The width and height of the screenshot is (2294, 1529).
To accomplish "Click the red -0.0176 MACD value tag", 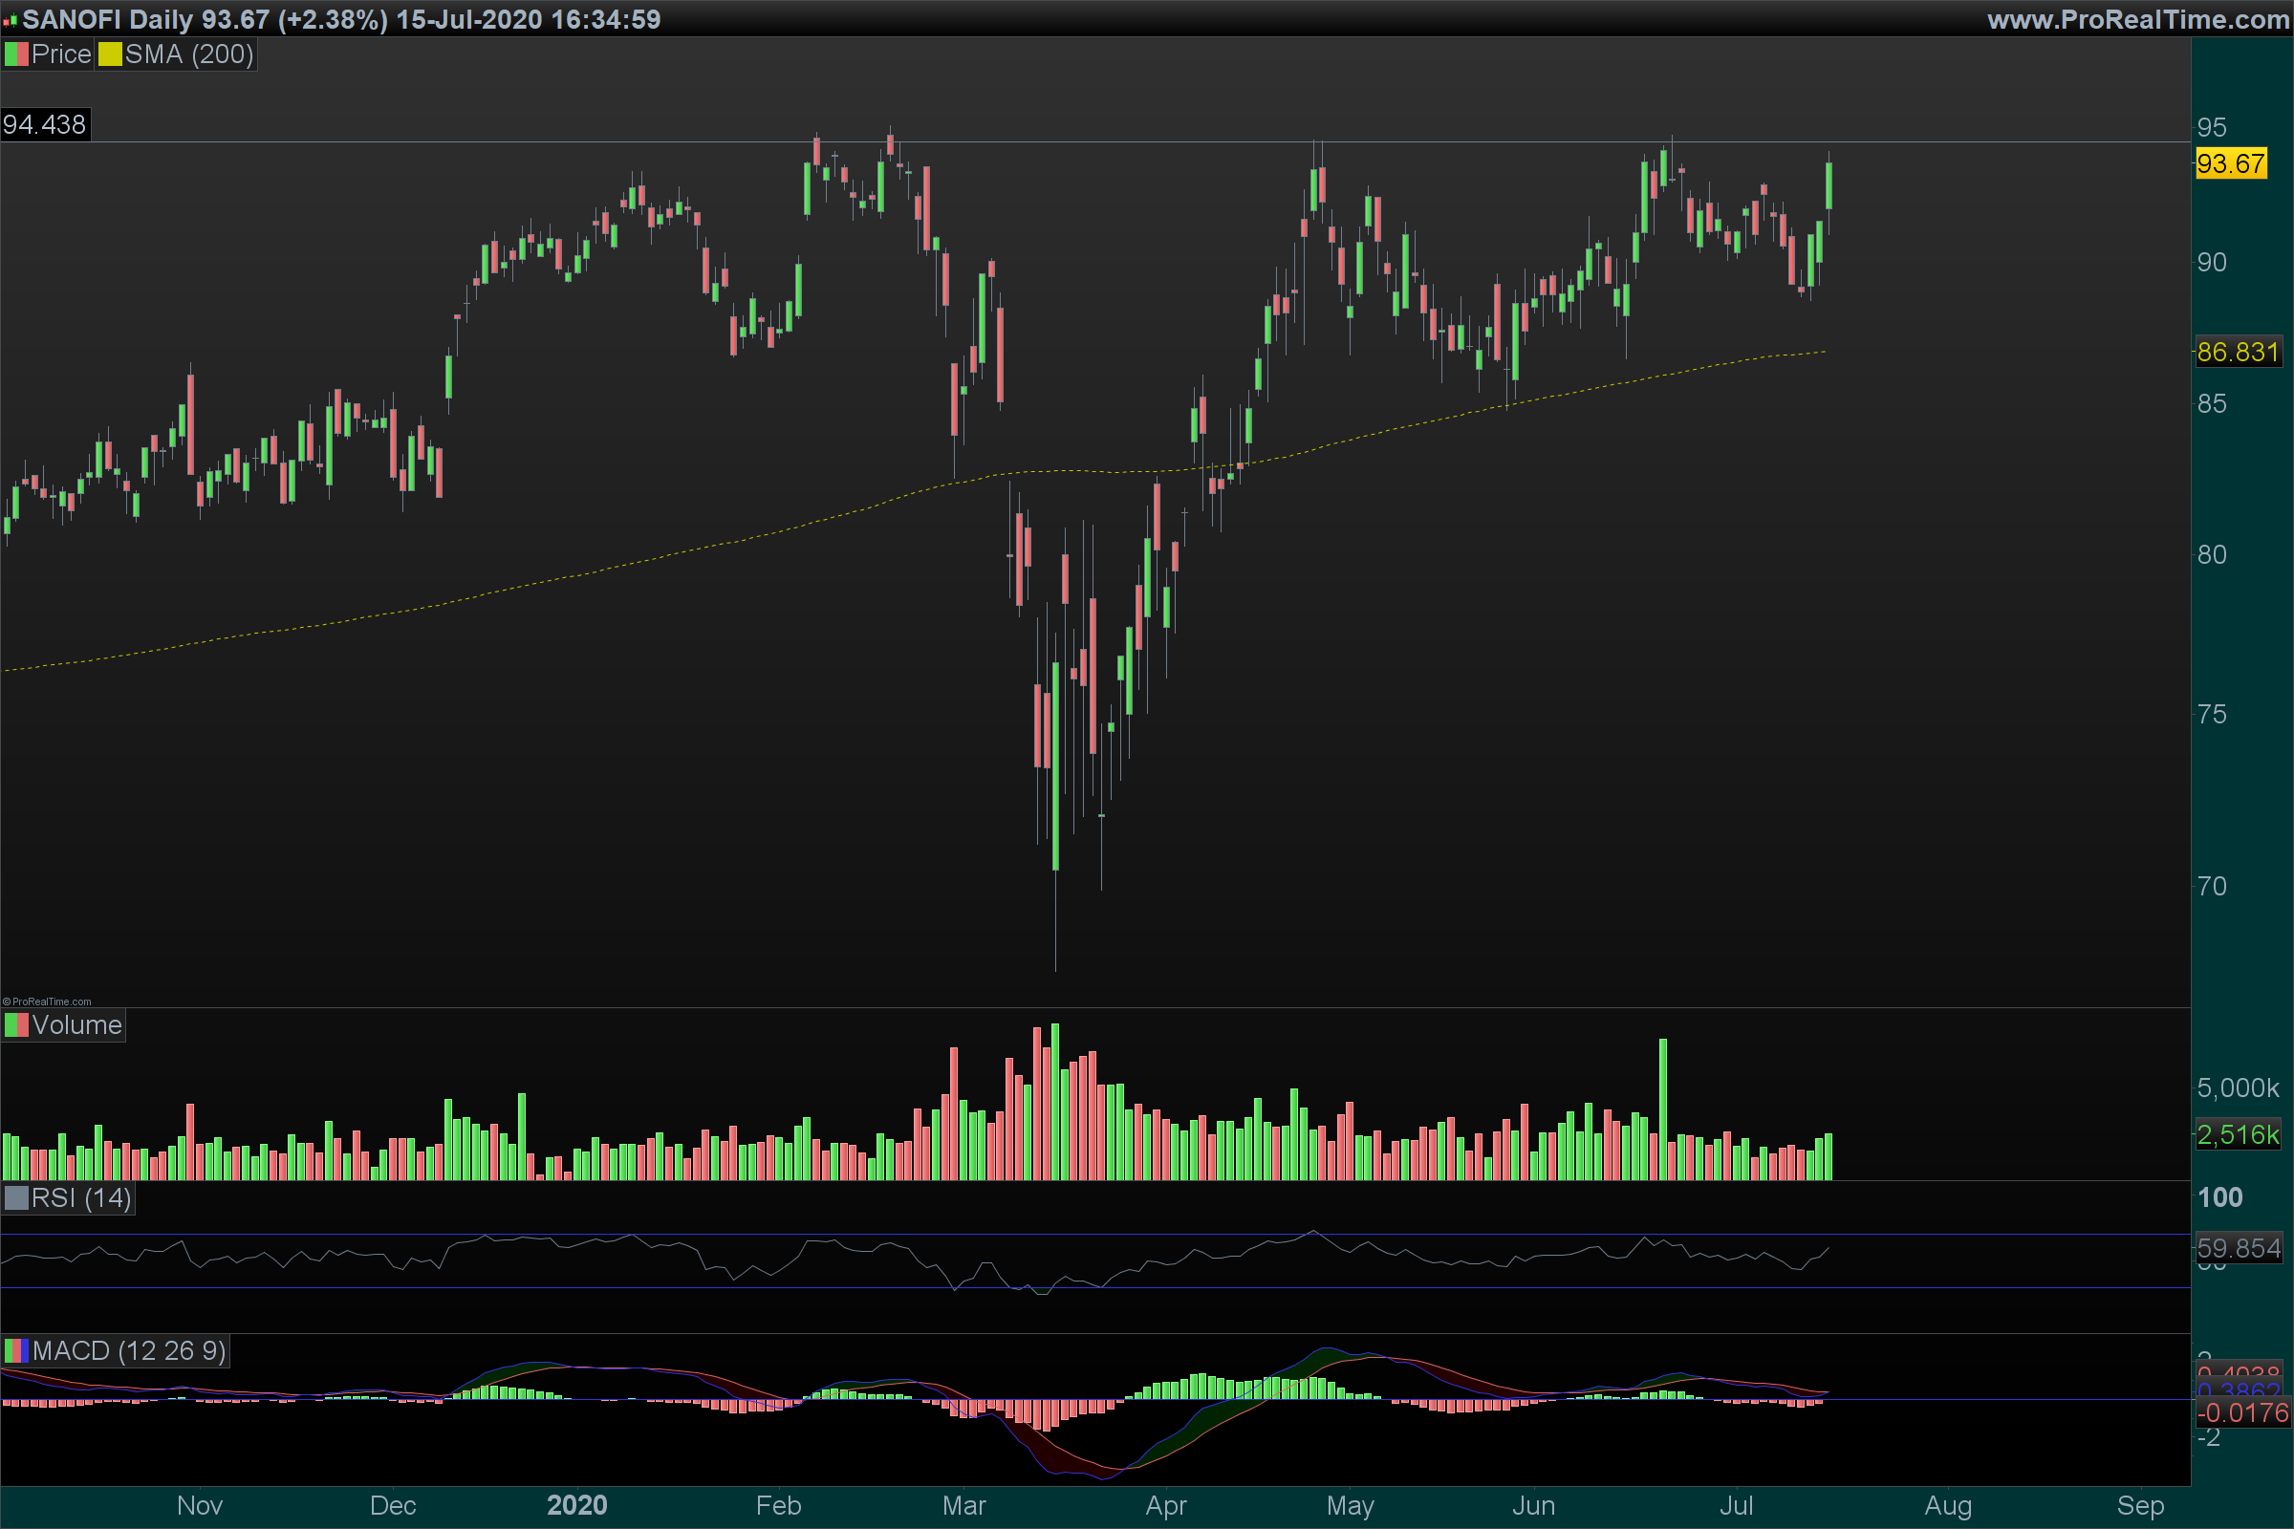I will 2241,1413.
